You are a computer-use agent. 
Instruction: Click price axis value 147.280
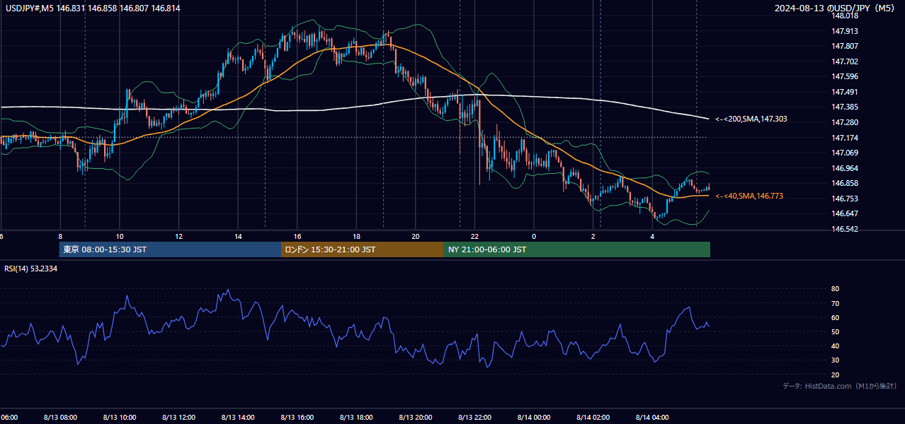[x=844, y=122]
